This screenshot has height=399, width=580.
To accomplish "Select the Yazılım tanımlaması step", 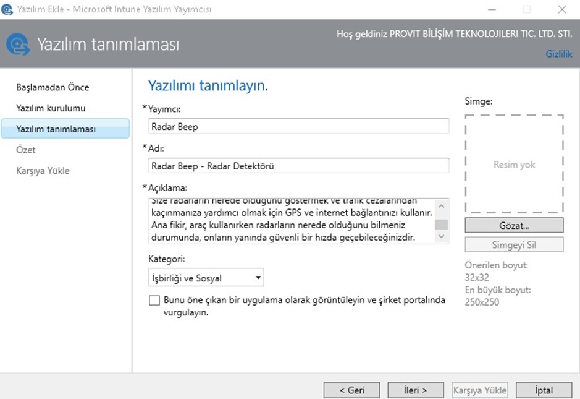I will [x=65, y=129].
